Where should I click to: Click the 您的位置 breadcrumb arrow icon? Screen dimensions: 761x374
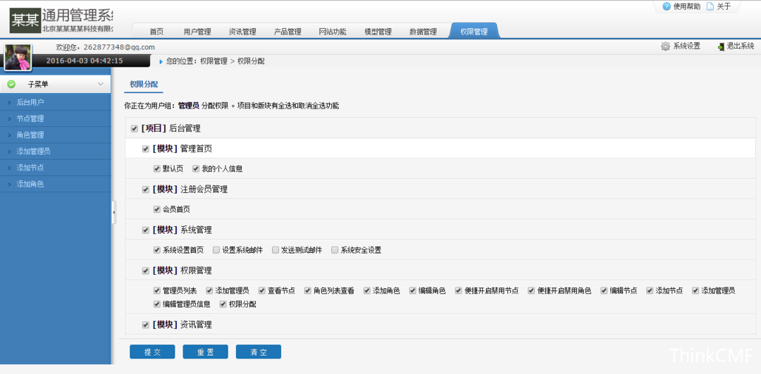[161, 61]
